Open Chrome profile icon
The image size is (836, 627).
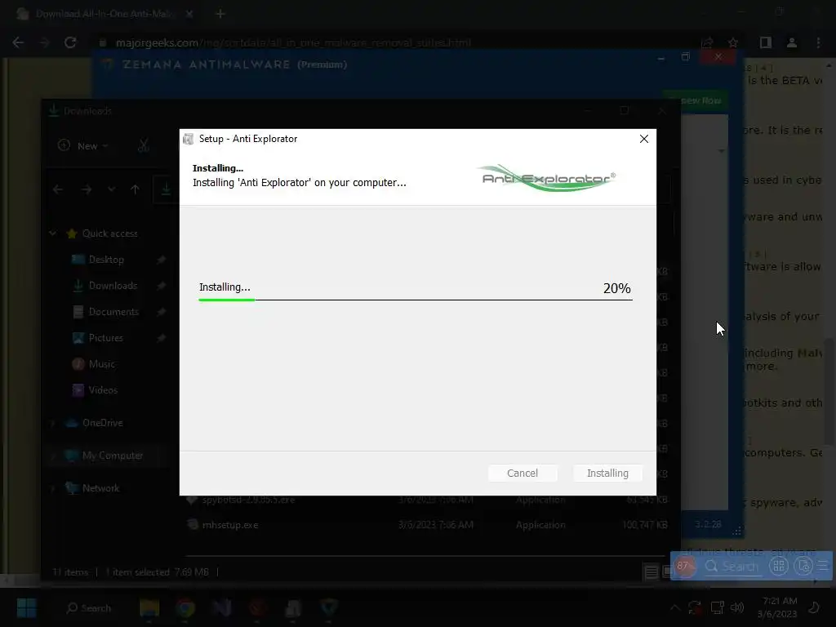point(792,42)
